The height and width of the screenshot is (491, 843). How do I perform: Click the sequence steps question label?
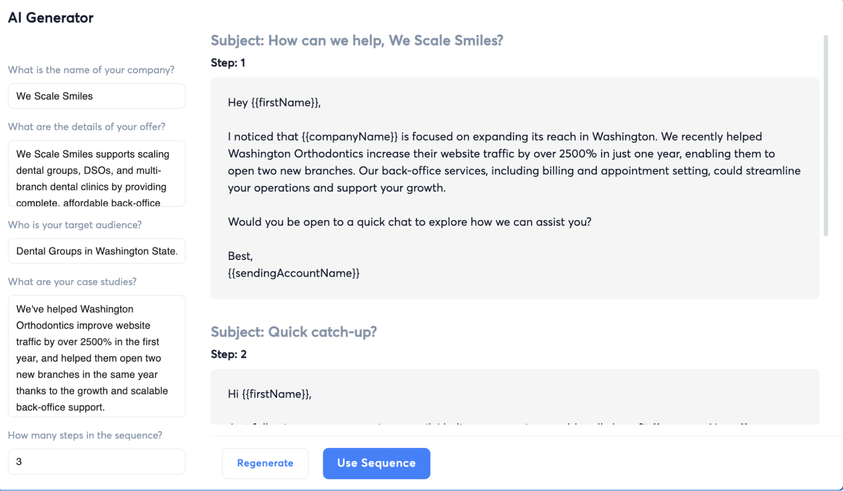[x=86, y=435]
